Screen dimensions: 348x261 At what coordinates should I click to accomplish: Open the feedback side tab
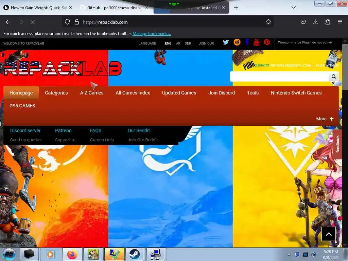click(x=337, y=144)
